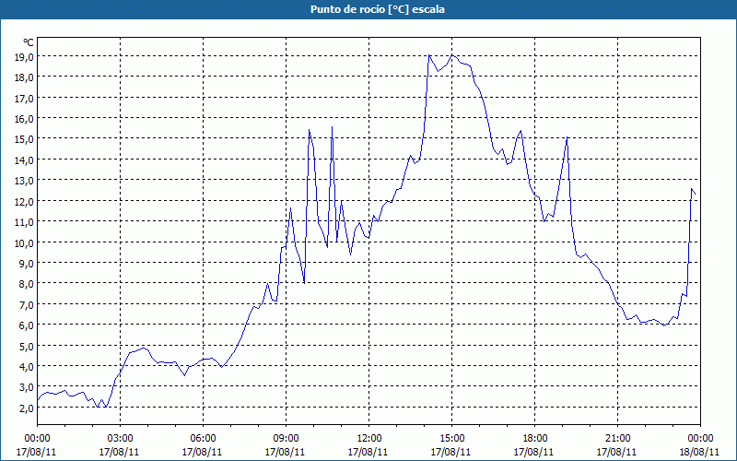Select the 18,0 y-axis value

pos(24,77)
